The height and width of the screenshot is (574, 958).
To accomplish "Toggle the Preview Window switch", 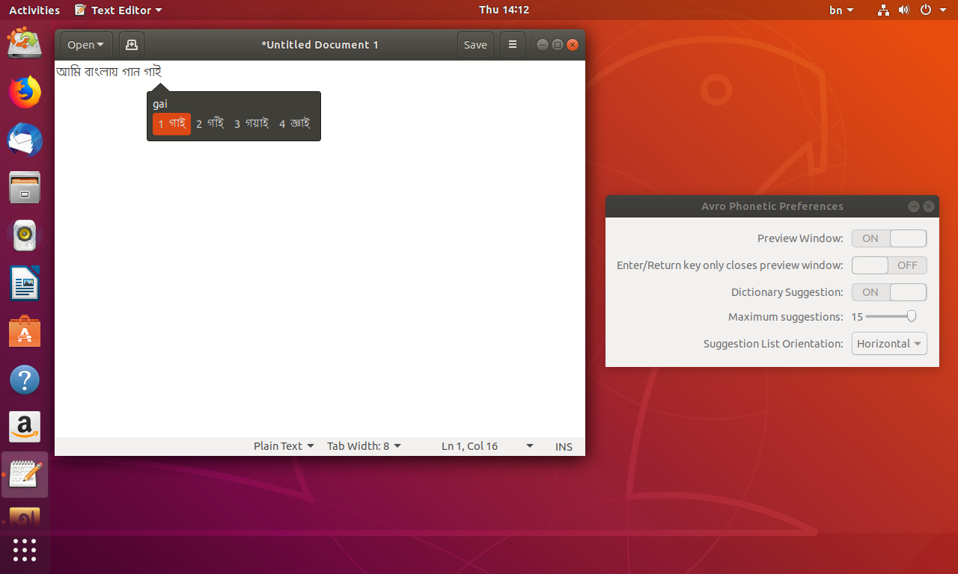I will point(889,238).
